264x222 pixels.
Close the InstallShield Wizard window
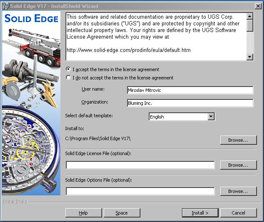coord(258,6)
